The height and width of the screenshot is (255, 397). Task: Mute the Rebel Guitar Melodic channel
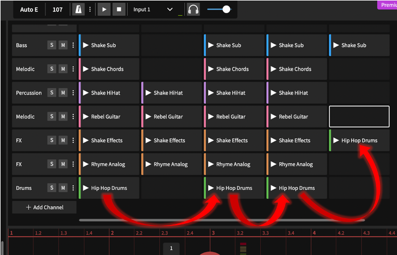point(63,117)
